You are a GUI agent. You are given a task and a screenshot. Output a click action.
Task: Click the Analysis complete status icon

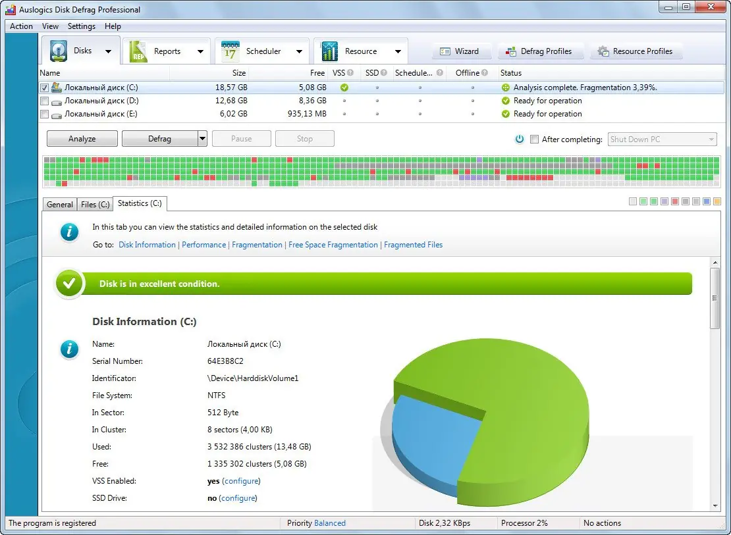505,87
